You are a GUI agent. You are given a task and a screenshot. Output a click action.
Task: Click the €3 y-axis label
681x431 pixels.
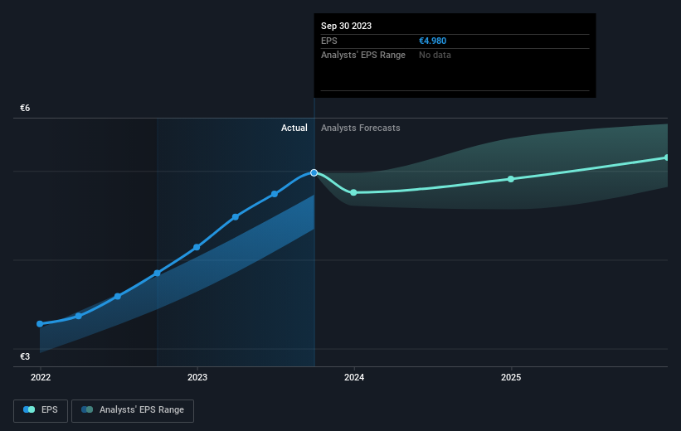pos(25,356)
